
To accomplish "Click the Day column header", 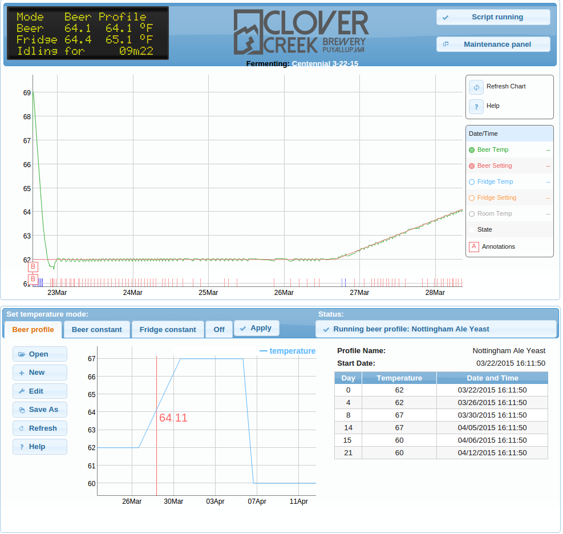I will pyautogui.click(x=348, y=378).
